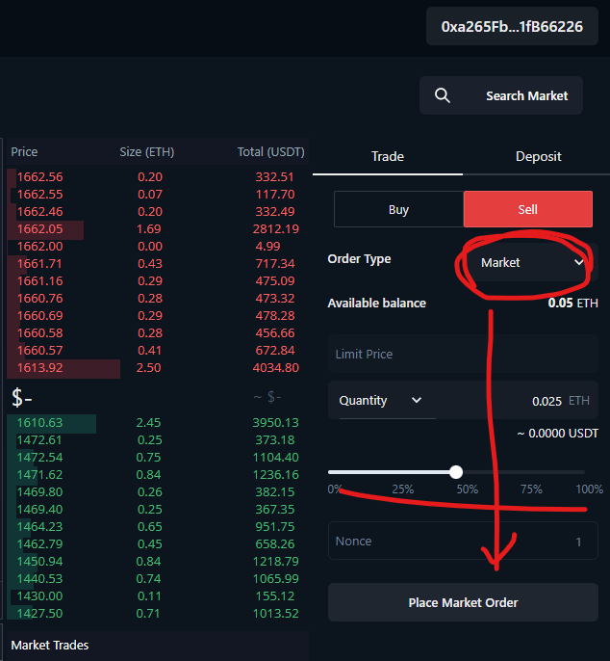The image size is (610, 661).
Task: Select ask price 1661.71
Action: tap(39, 263)
